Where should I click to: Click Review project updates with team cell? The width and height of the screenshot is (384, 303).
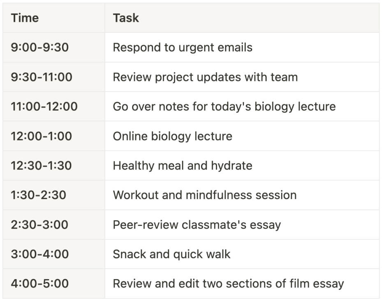click(205, 77)
